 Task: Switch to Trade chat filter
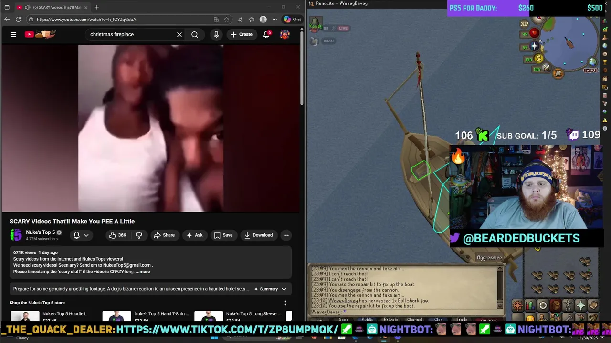(462, 320)
